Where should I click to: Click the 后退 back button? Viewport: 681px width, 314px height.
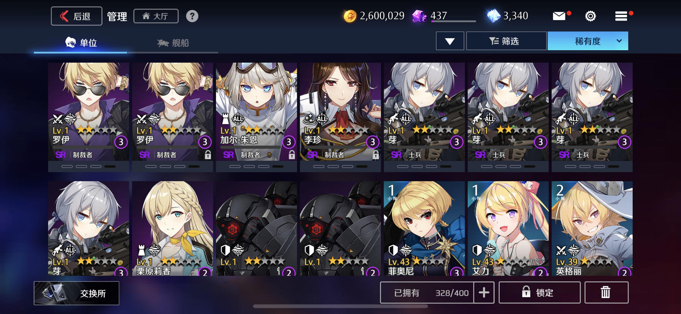coord(76,16)
